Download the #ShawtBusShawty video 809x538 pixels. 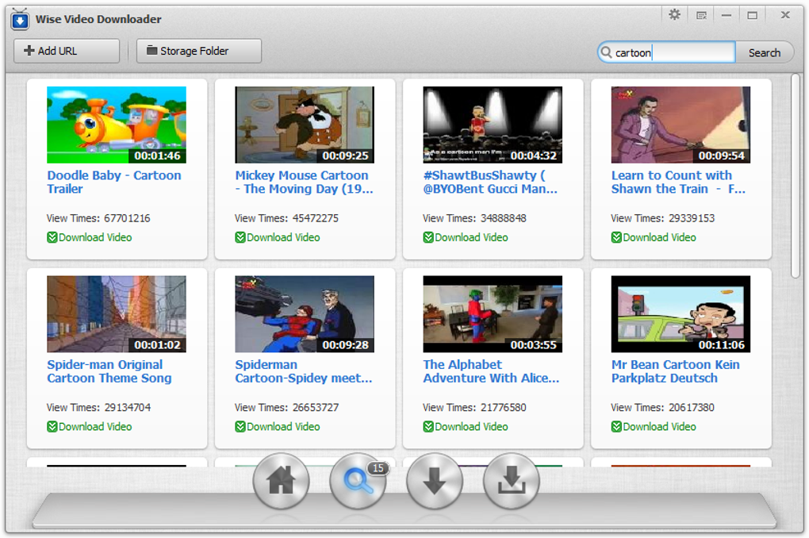466,237
